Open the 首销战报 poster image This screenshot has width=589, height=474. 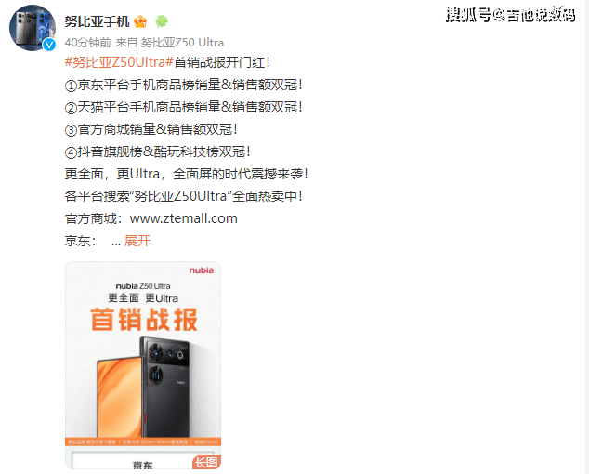point(143,365)
